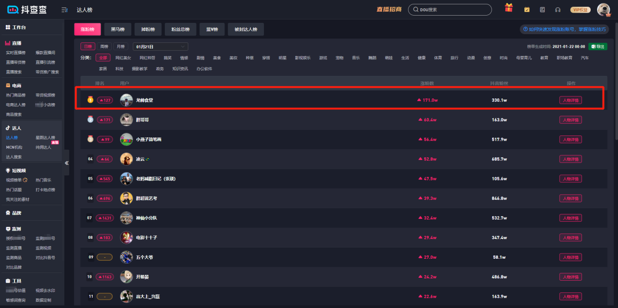Click the gold medal icon for rank one

click(90, 100)
